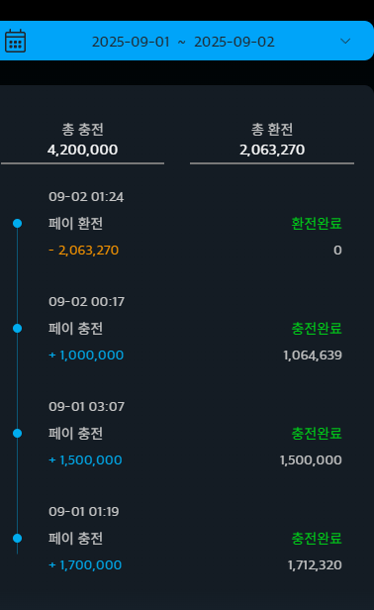Image resolution: width=374 pixels, height=610 pixels.
Task: Click the - 2,063,270 withdrawal amount
Action: click(83, 251)
